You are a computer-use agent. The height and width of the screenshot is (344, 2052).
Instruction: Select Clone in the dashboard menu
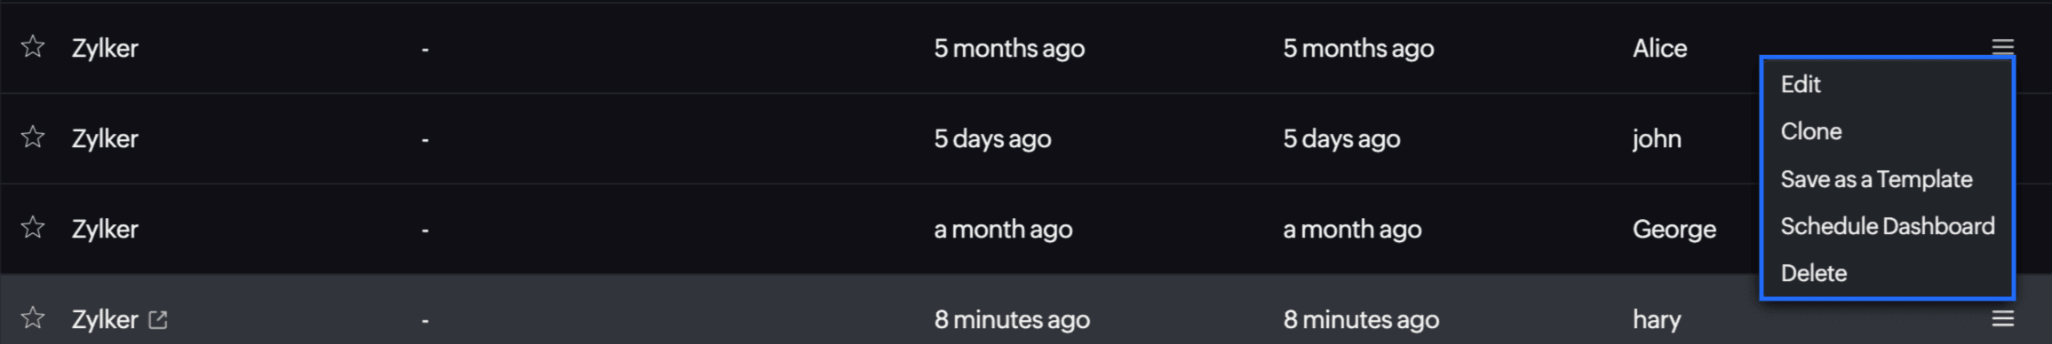[1810, 131]
